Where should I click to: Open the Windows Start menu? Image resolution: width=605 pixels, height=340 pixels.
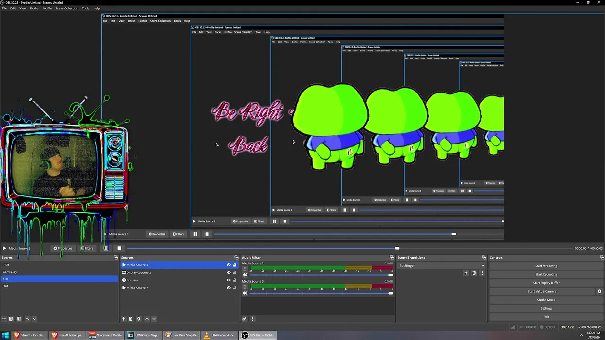(5, 335)
